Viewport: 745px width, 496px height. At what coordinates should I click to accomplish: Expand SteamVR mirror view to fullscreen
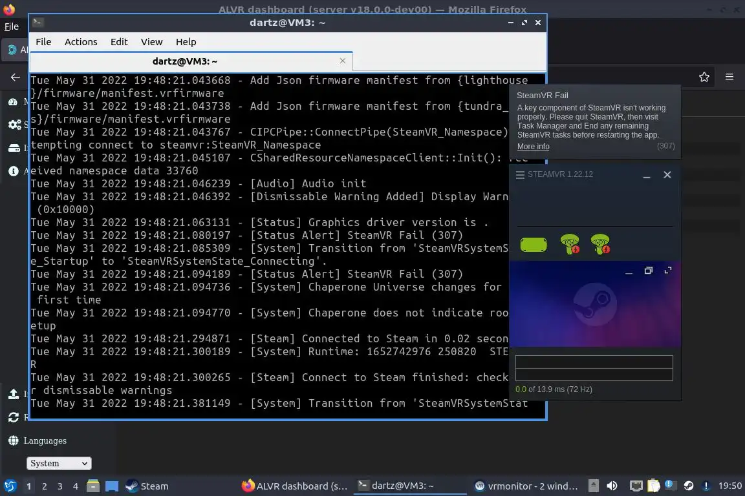click(x=667, y=271)
